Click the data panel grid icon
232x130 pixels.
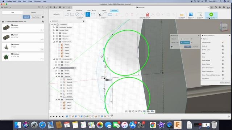tap(50, 7)
